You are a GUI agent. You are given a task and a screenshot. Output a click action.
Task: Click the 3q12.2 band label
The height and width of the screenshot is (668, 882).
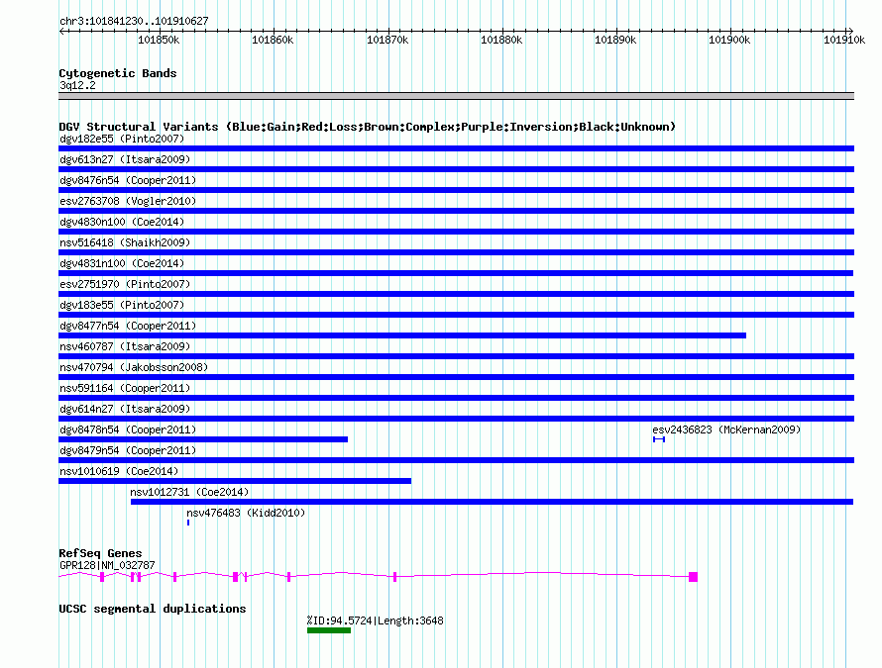click(x=77, y=85)
